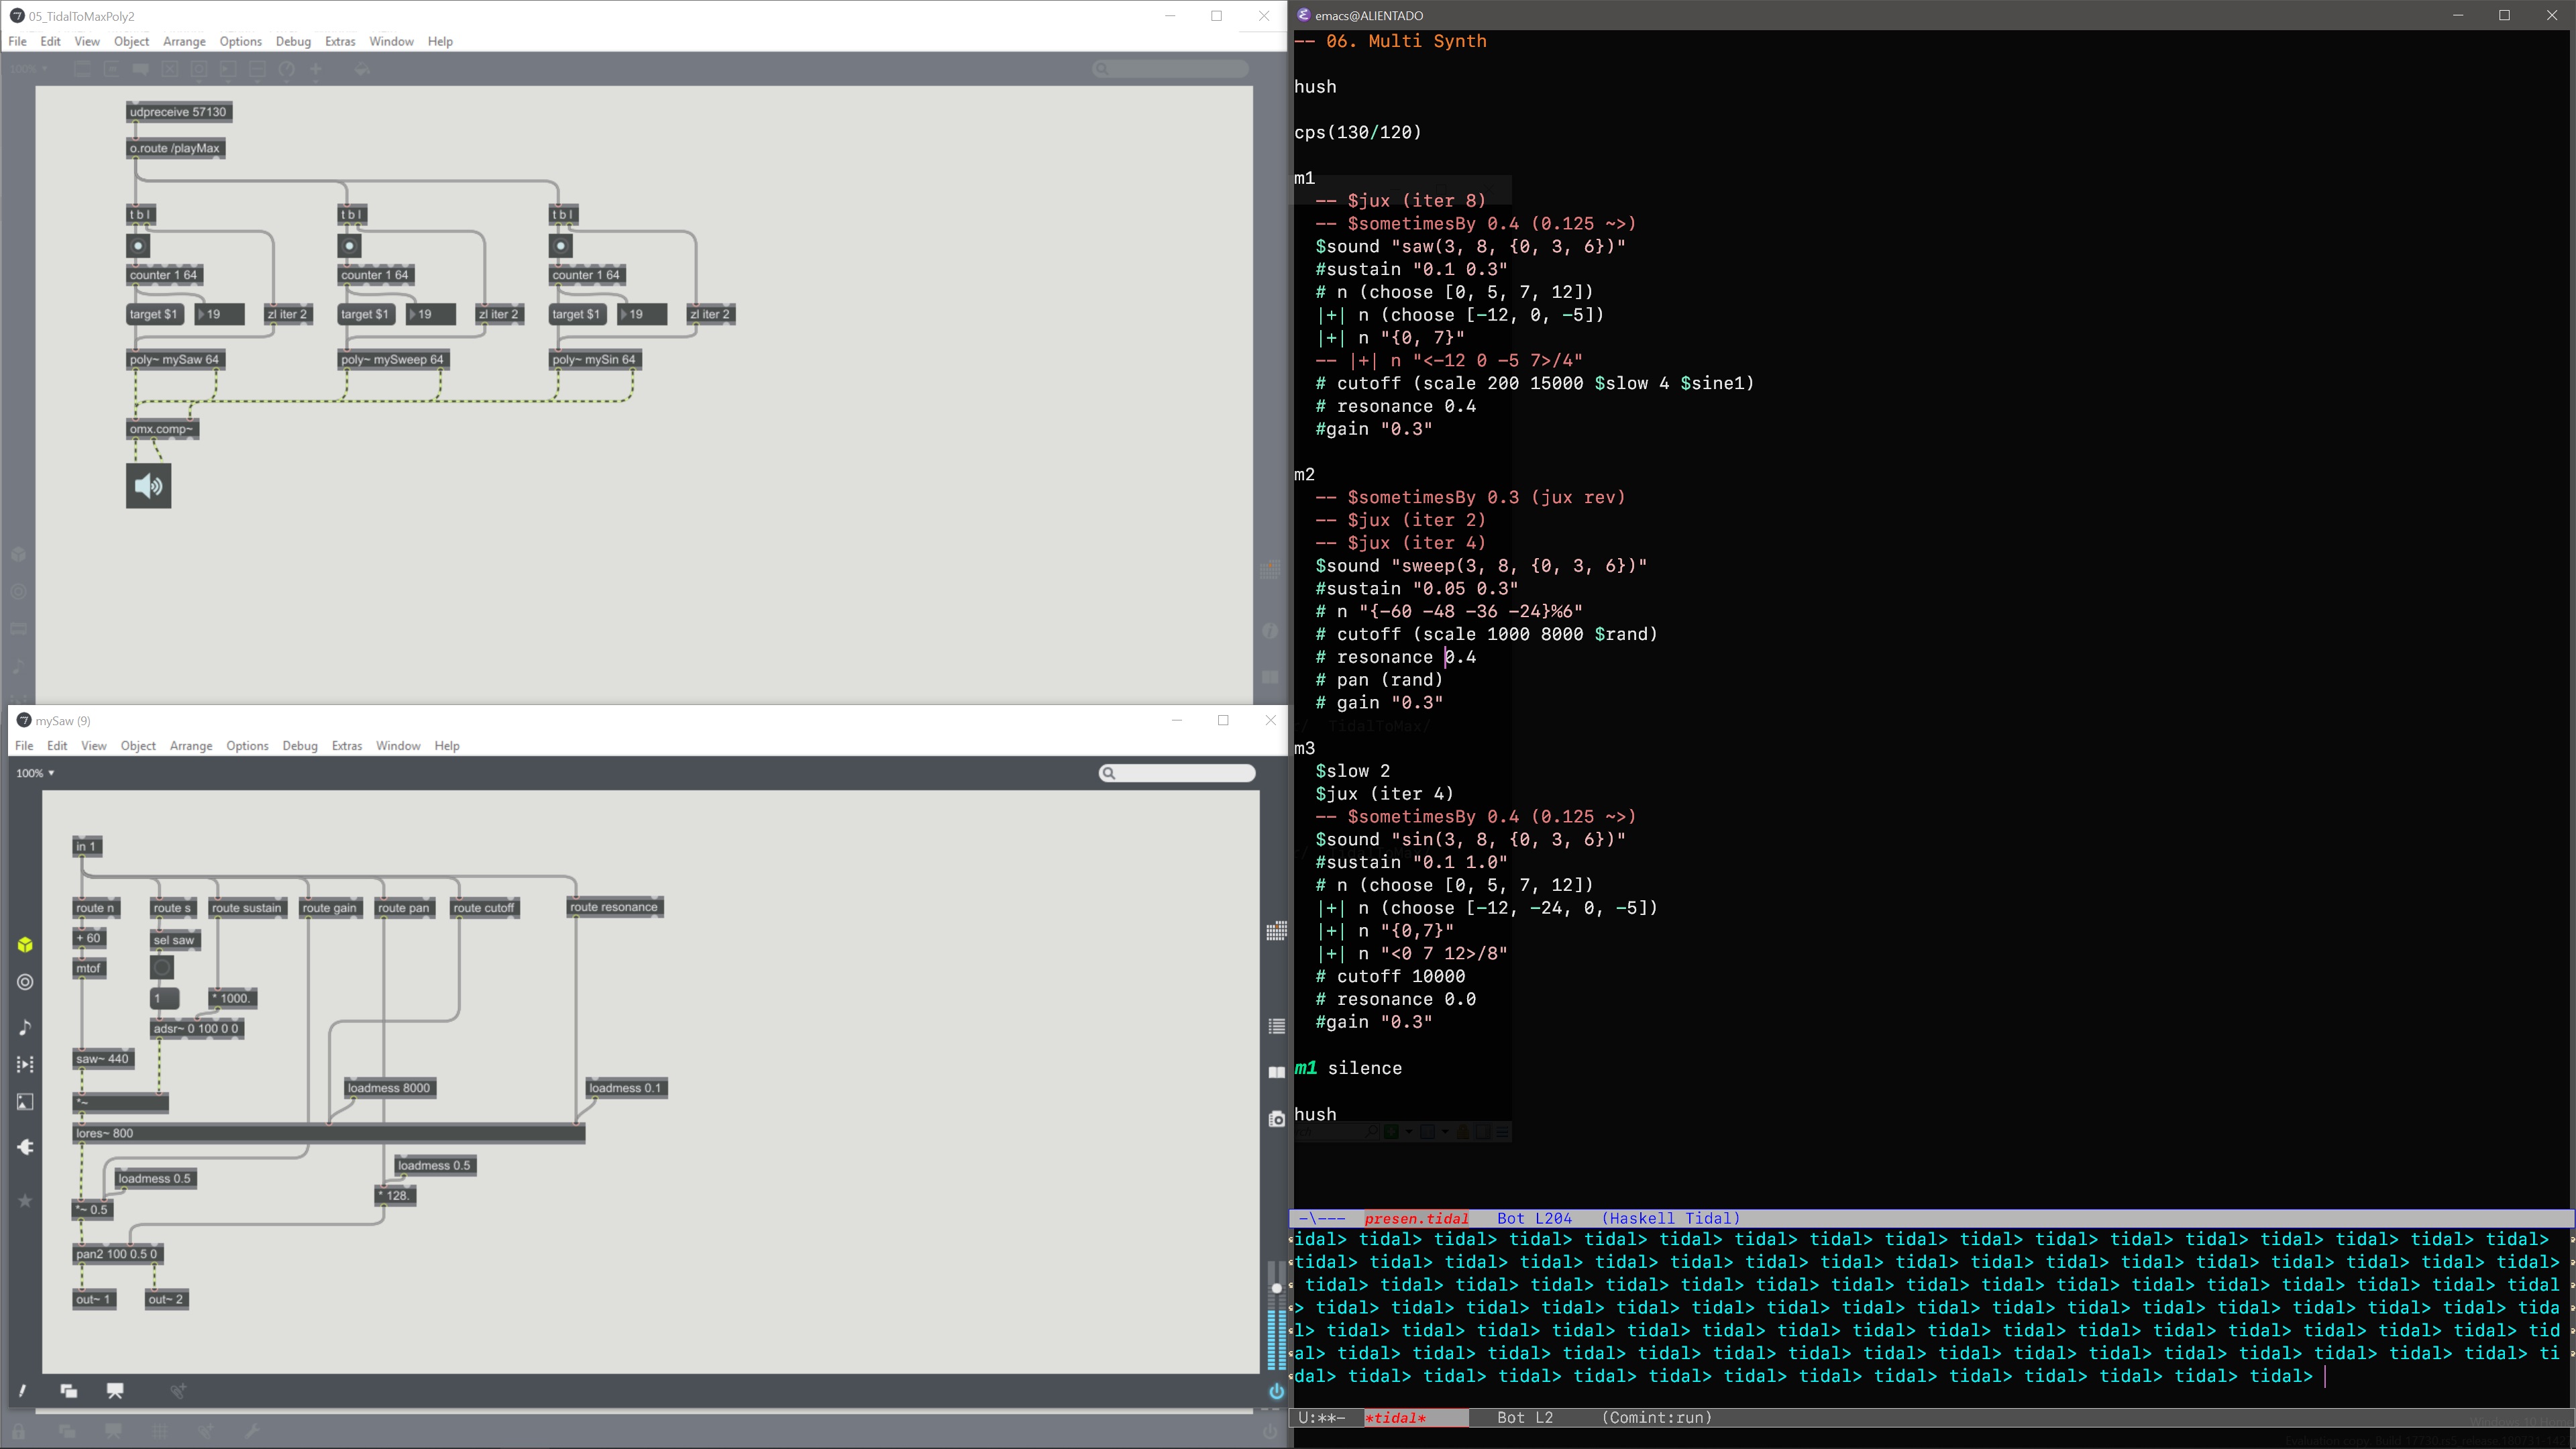Click number box 19 beside mySin target
This screenshot has width=2576, height=1449.
point(642,314)
